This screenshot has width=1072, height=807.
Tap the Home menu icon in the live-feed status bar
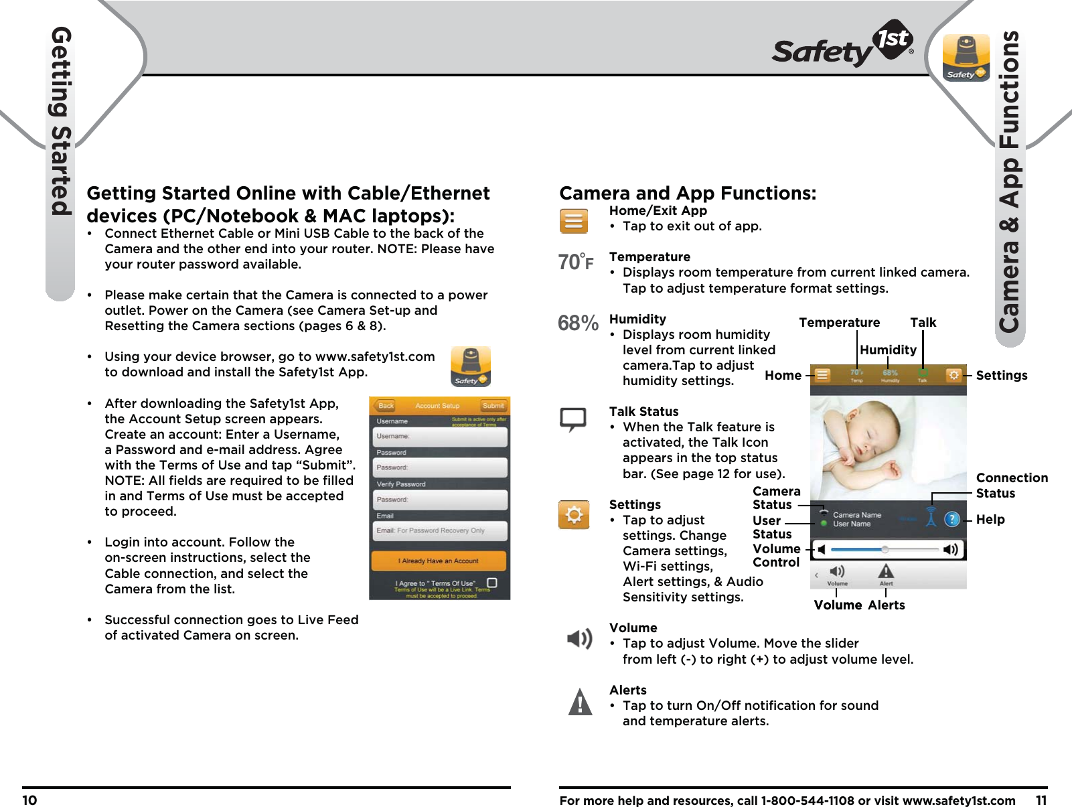point(822,375)
